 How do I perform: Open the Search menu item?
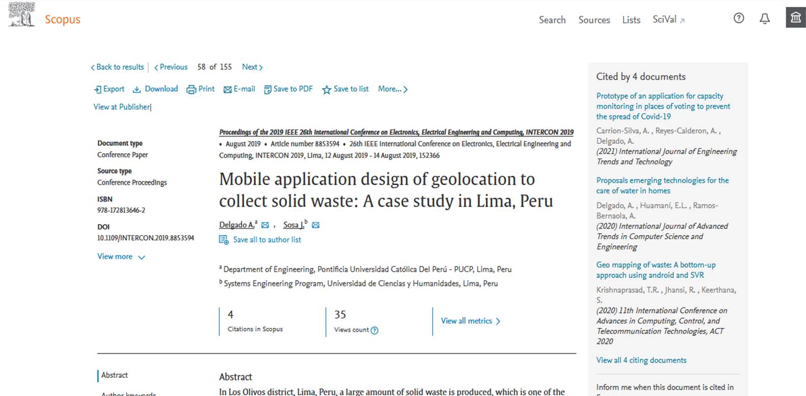552,20
